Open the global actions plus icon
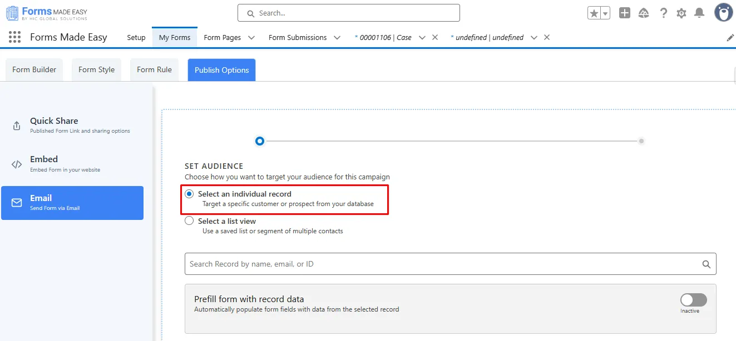 [x=625, y=13]
